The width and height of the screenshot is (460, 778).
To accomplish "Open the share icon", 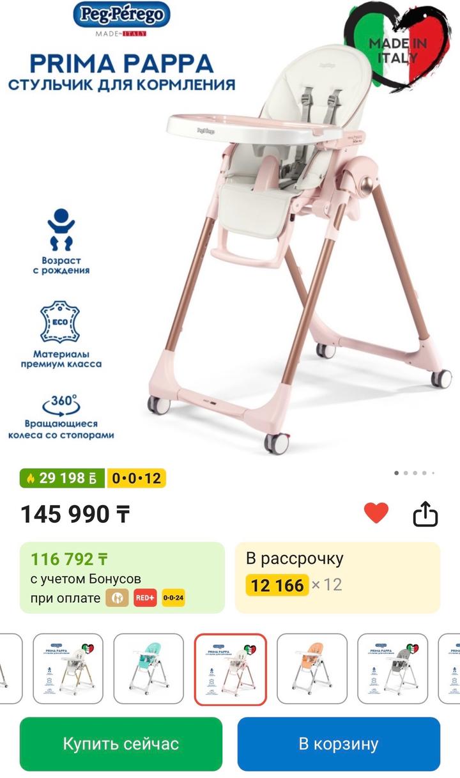I will pos(425,513).
